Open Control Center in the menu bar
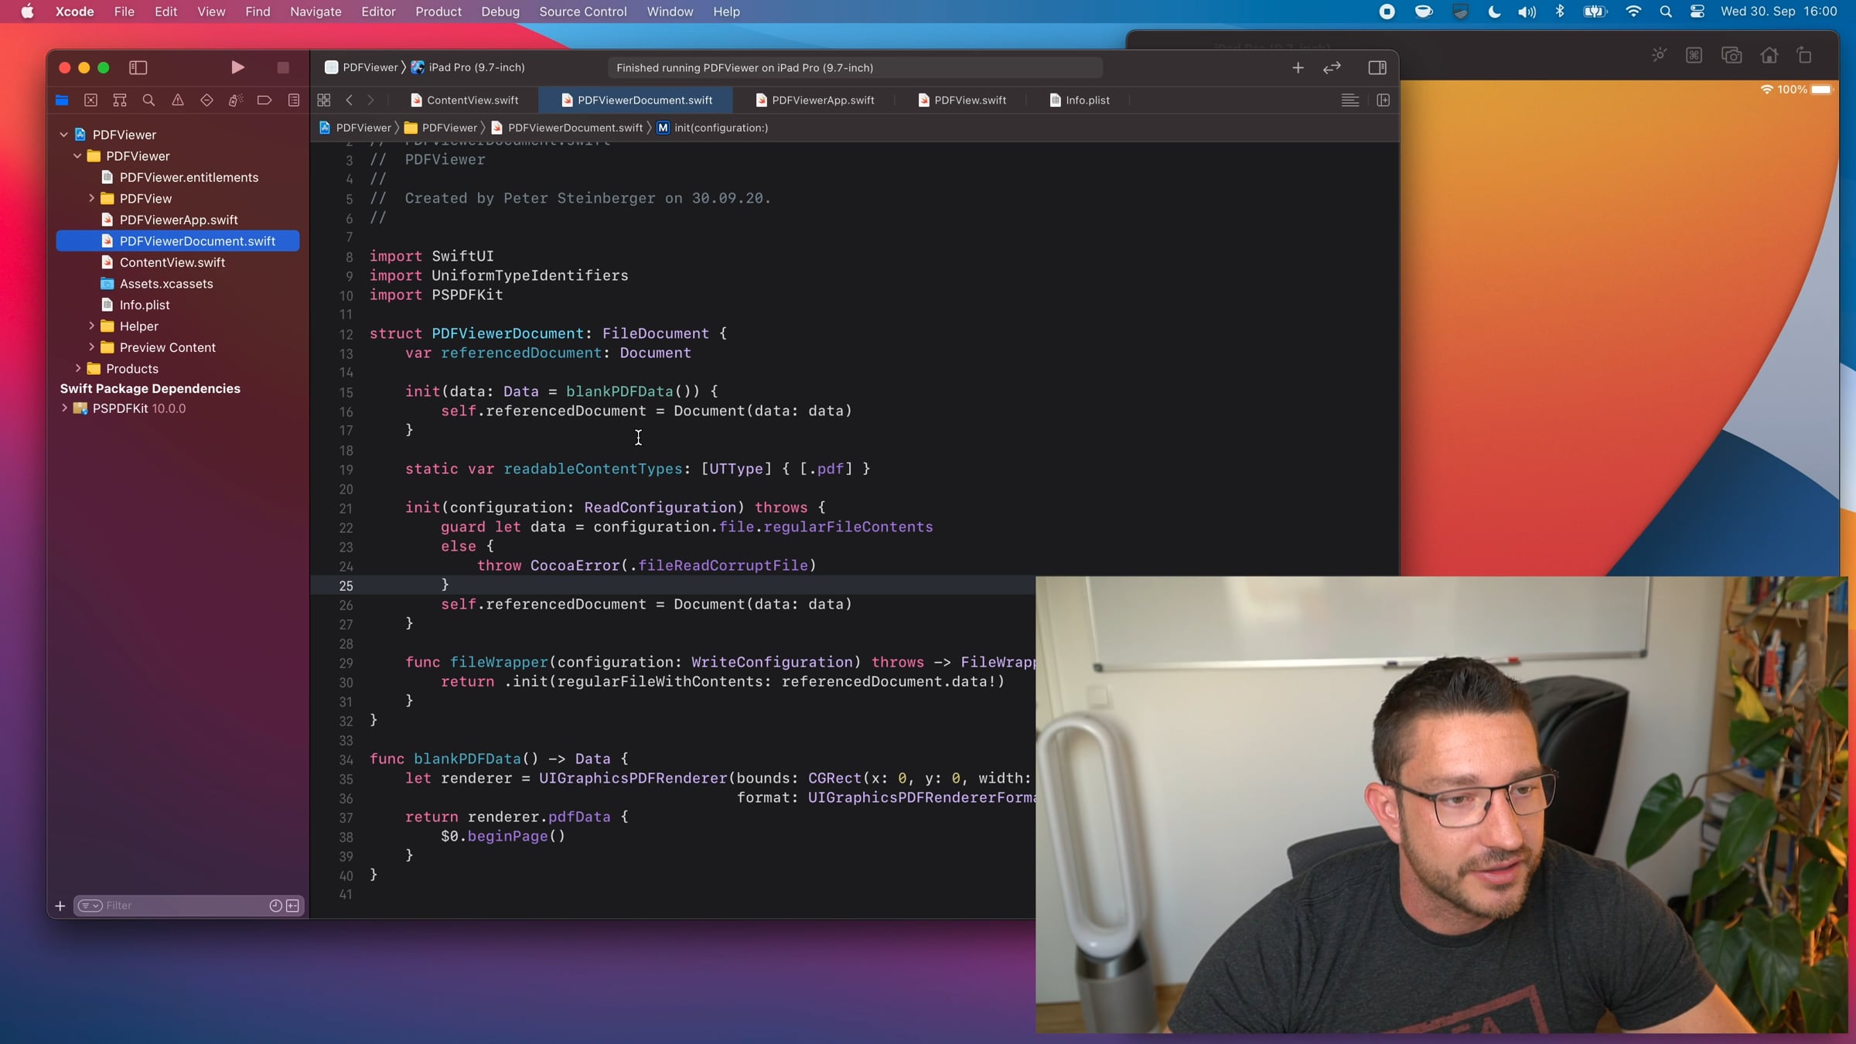Viewport: 1856px width, 1044px height. 1697,12
